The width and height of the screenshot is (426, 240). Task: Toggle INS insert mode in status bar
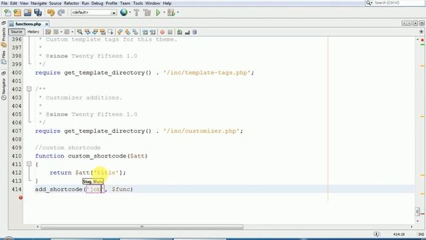click(421, 234)
